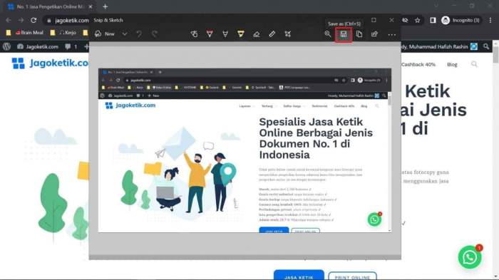Select the Eraser tool
The height and width of the screenshot is (280, 499).
(x=256, y=33)
